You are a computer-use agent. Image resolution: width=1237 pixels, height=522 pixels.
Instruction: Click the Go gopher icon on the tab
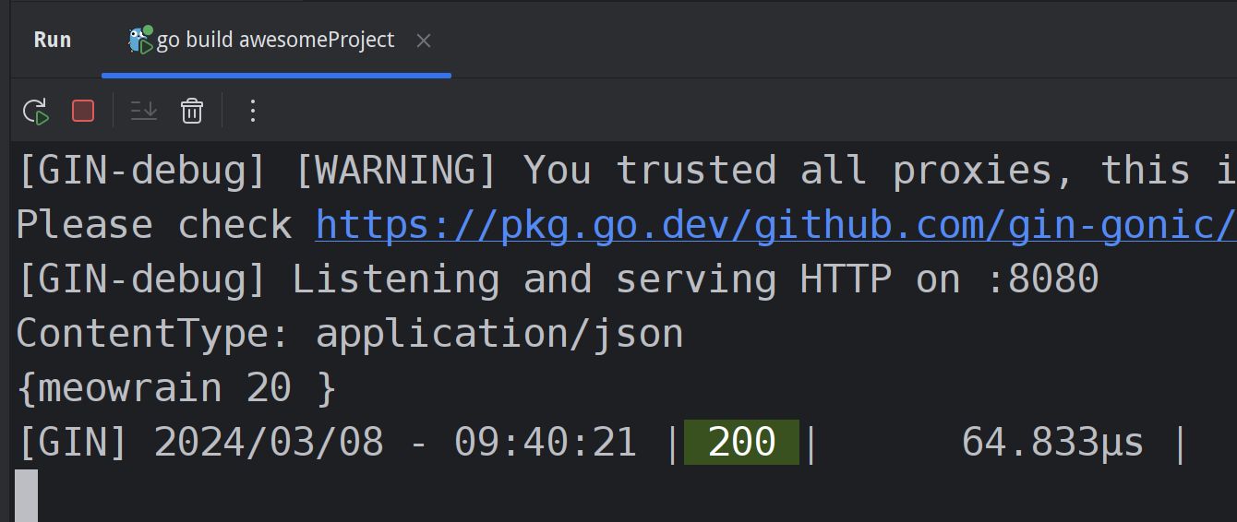point(140,40)
